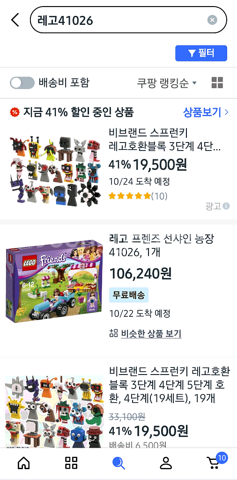The image size is (237, 480).
Task: Toggle the 배송비 포함 switch
Action: tap(22, 82)
